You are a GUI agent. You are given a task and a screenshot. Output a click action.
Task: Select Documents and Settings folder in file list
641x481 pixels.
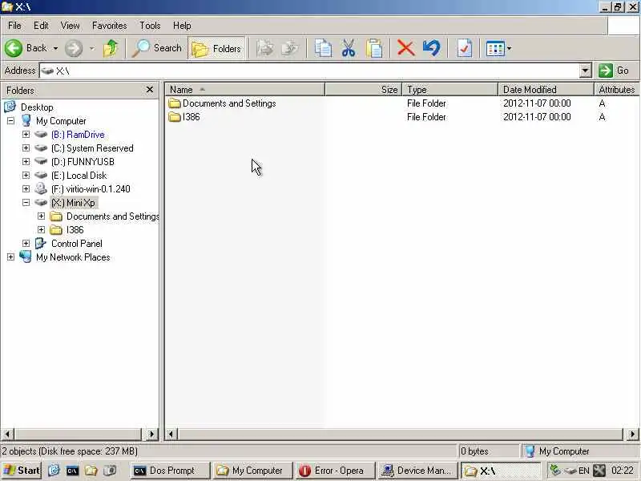[229, 103]
